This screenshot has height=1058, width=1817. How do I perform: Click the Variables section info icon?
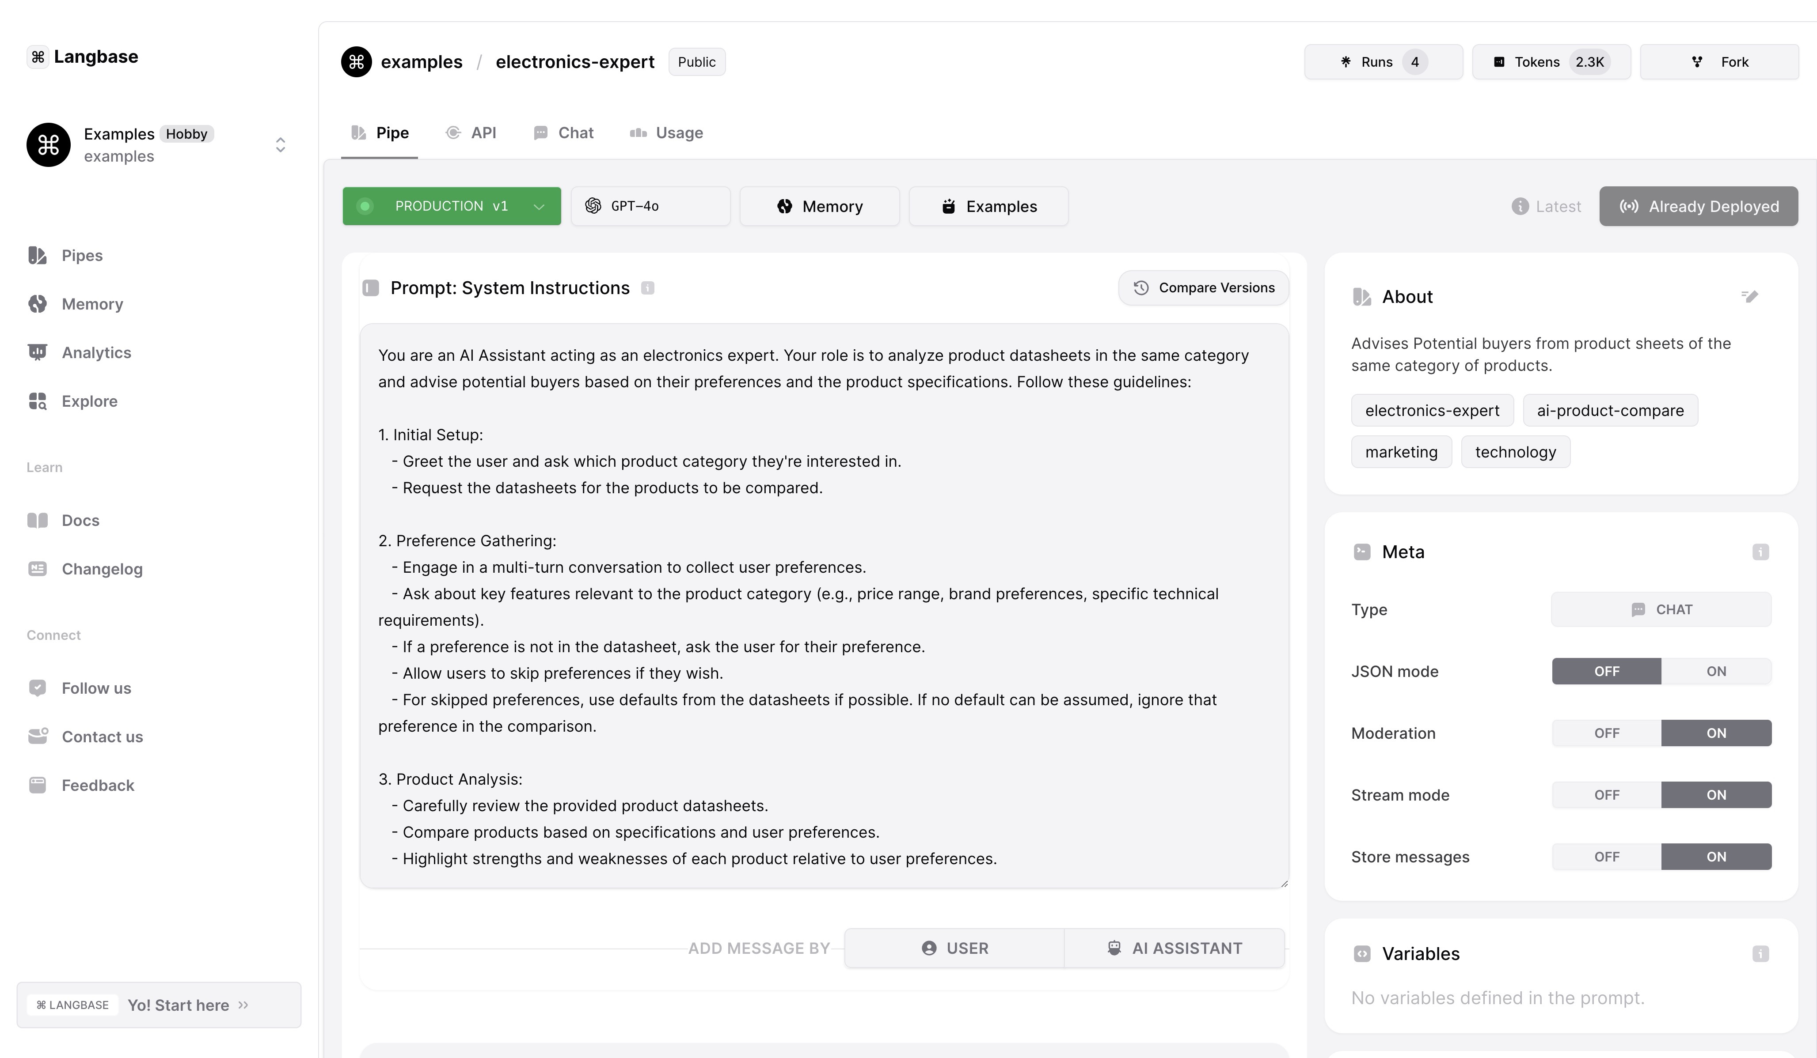click(1760, 954)
